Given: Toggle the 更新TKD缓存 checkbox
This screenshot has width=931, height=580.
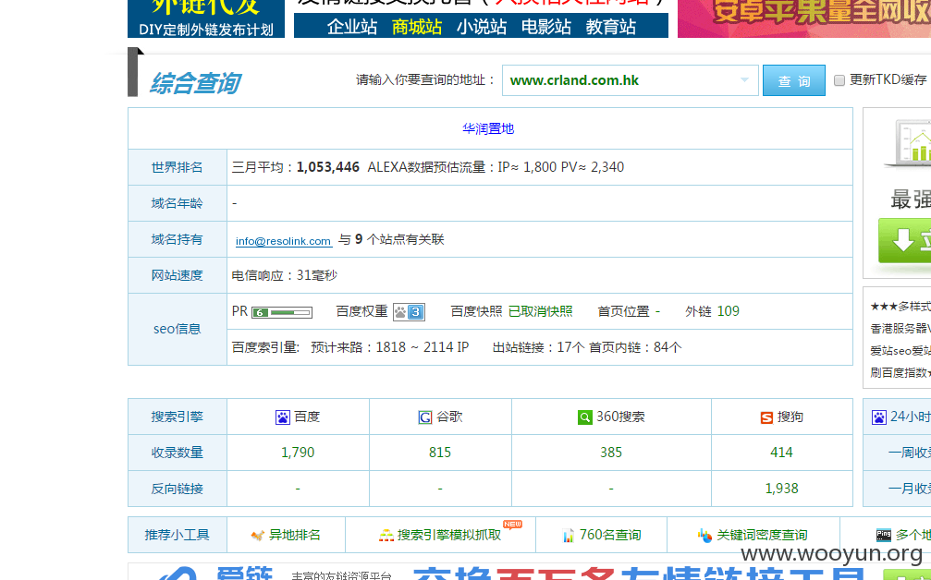Looking at the screenshot, I should [839, 80].
